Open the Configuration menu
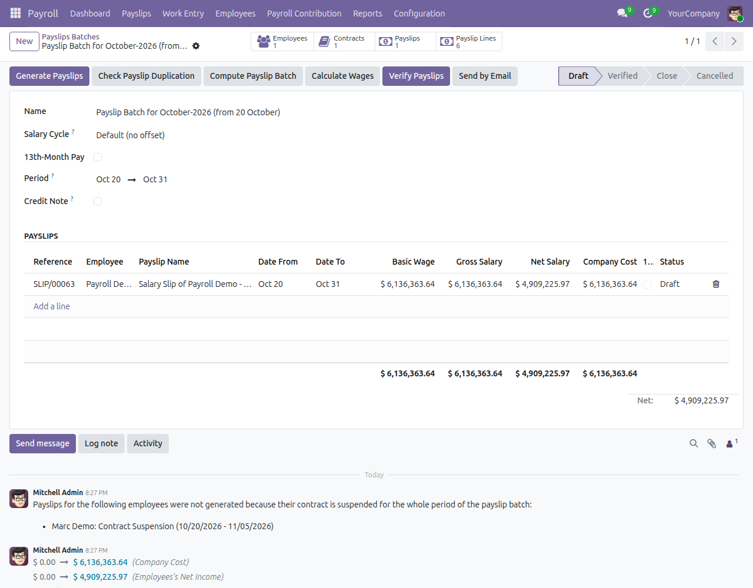The image size is (753, 588). (x=419, y=13)
